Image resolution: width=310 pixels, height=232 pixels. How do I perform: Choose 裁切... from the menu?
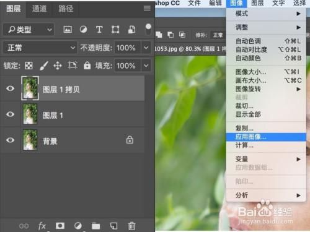[266, 106]
